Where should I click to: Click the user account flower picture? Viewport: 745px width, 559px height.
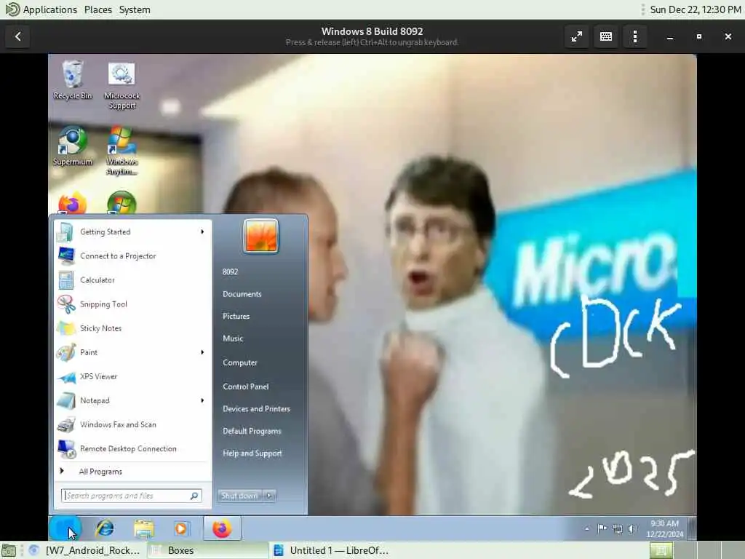point(261,236)
